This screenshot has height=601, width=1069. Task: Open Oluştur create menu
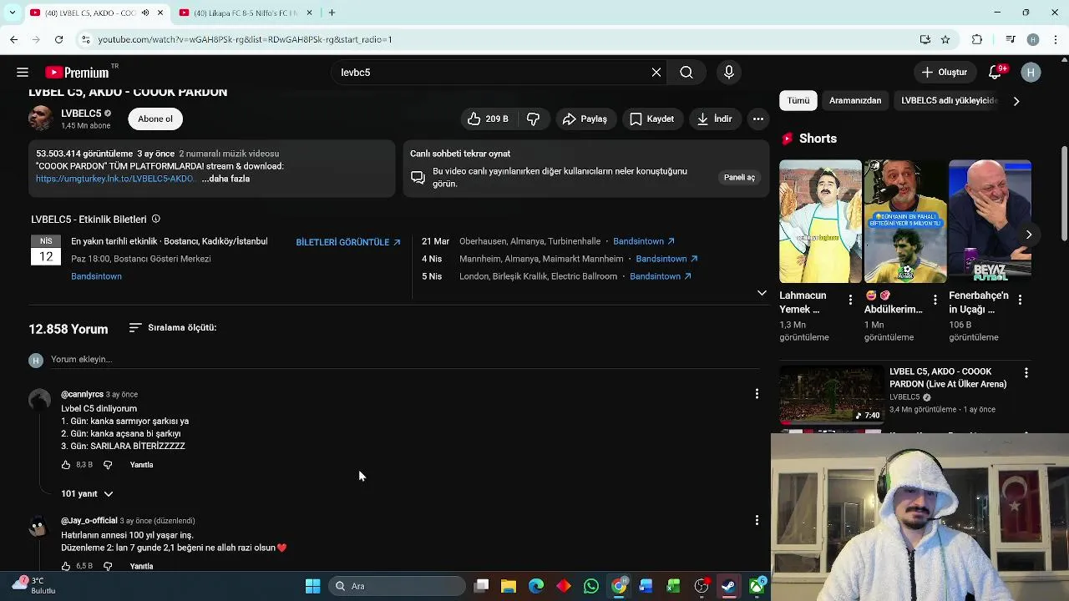click(x=944, y=73)
